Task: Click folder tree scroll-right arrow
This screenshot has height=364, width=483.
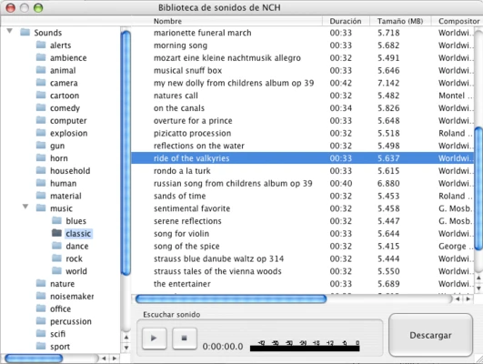Action: (x=115, y=359)
